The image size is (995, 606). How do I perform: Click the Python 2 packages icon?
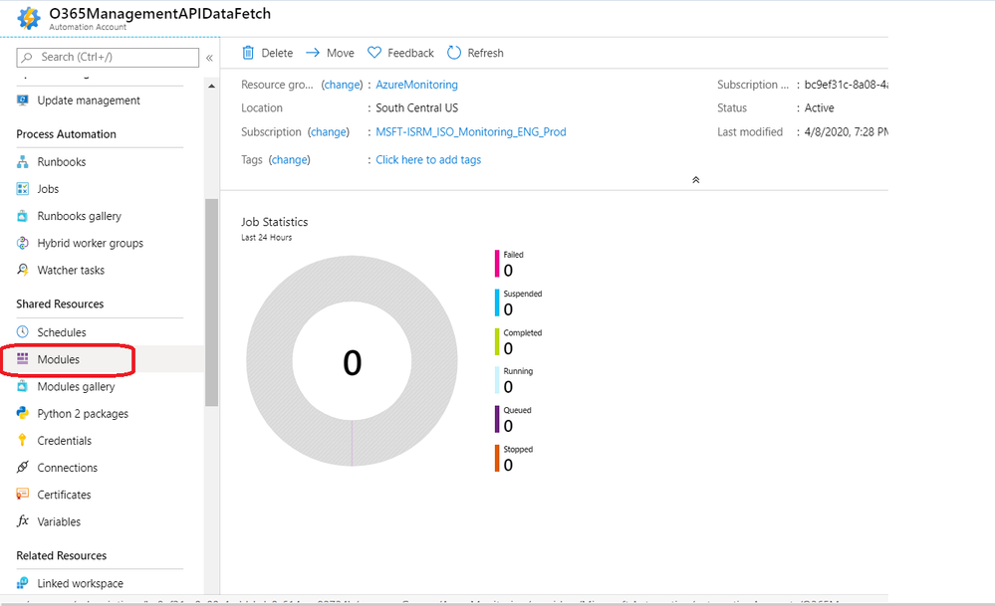pos(22,413)
